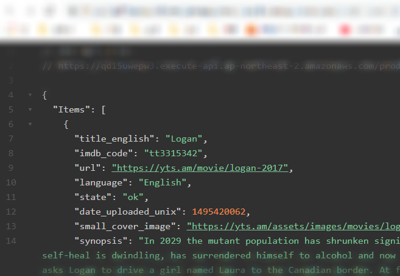Click the "synopsis" key
This screenshot has height=276, width=400.
(x=101, y=241)
